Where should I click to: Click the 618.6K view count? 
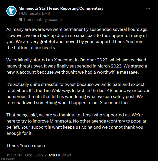(55, 155)
